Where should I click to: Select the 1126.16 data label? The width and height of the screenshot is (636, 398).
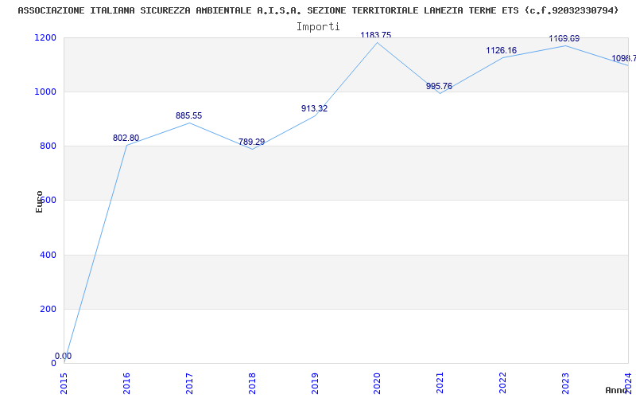(x=502, y=50)
